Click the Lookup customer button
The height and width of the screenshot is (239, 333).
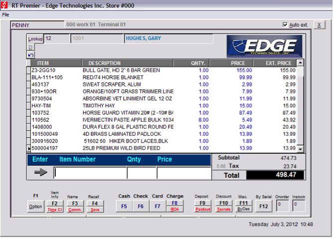coord(35,38)
